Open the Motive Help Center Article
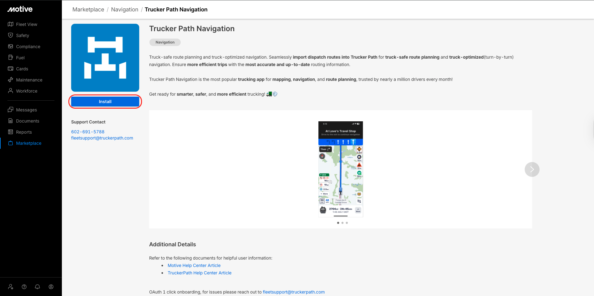The width and height of the screenshot is (594, 296). (194, 265)
